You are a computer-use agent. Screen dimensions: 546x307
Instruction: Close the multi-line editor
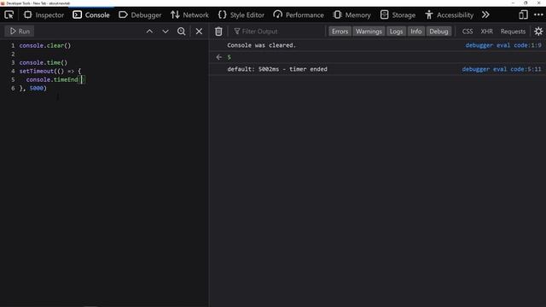point(199,32)
